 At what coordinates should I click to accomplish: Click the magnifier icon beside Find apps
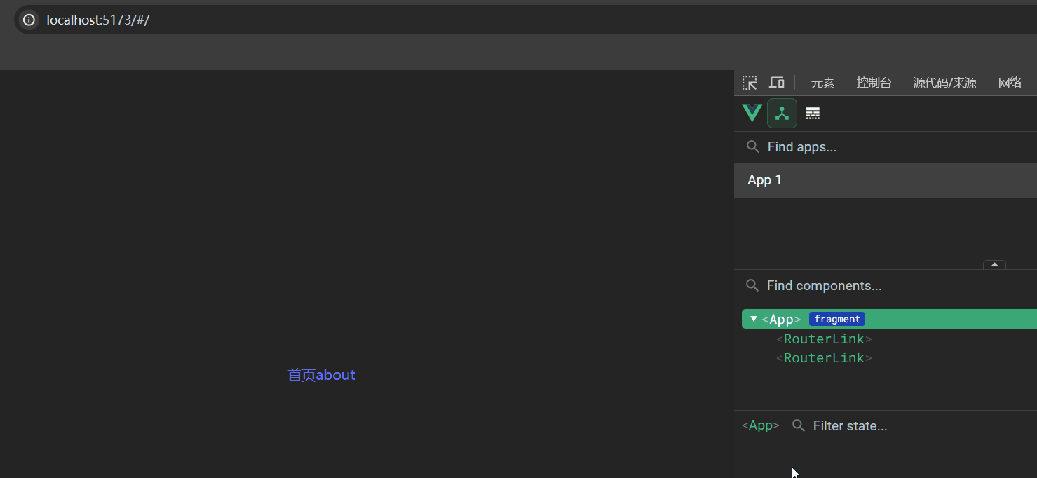tap(752, 146)
